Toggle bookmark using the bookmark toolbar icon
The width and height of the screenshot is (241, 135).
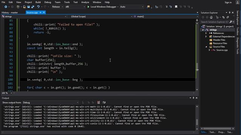176,7
